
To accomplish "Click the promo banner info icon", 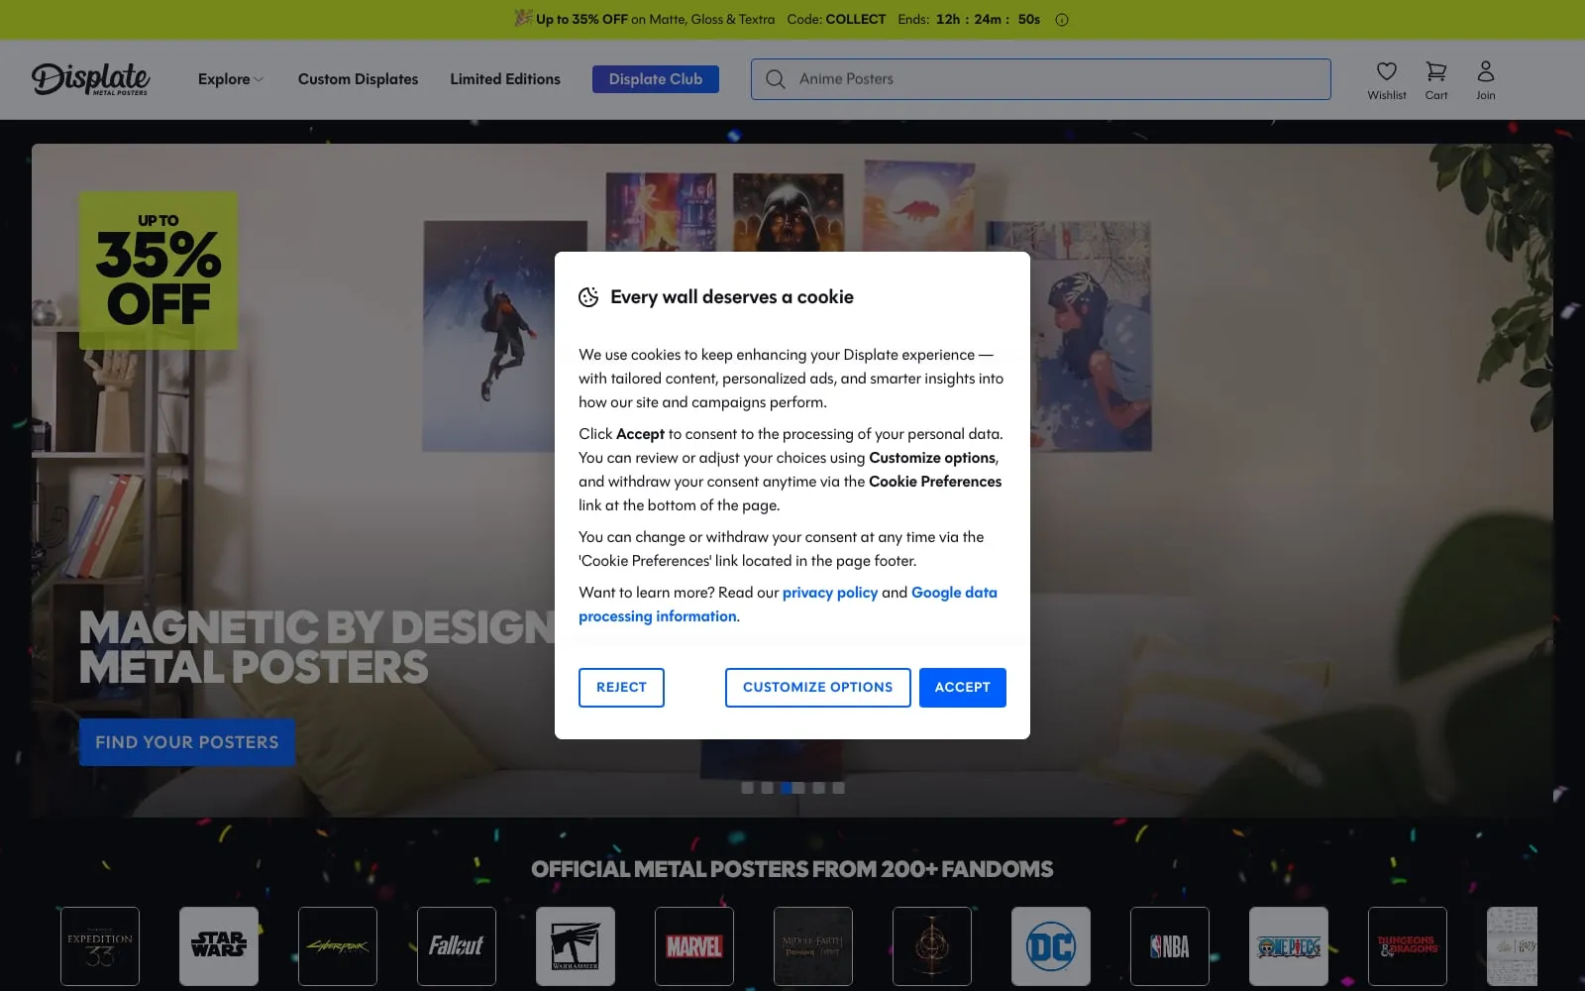I will [x=1062, y=20].
